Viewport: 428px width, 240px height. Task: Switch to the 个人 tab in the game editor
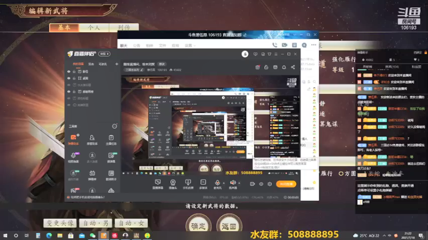pyautogui.click(x=94, y=28)
